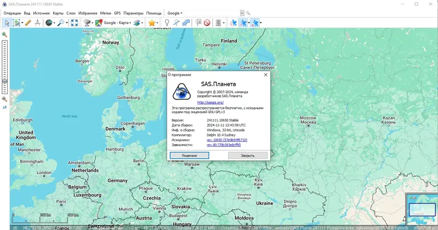The image size is (438, 230).
Task: Expand the layers icon dropdown arrow
Action: [142, 23]
